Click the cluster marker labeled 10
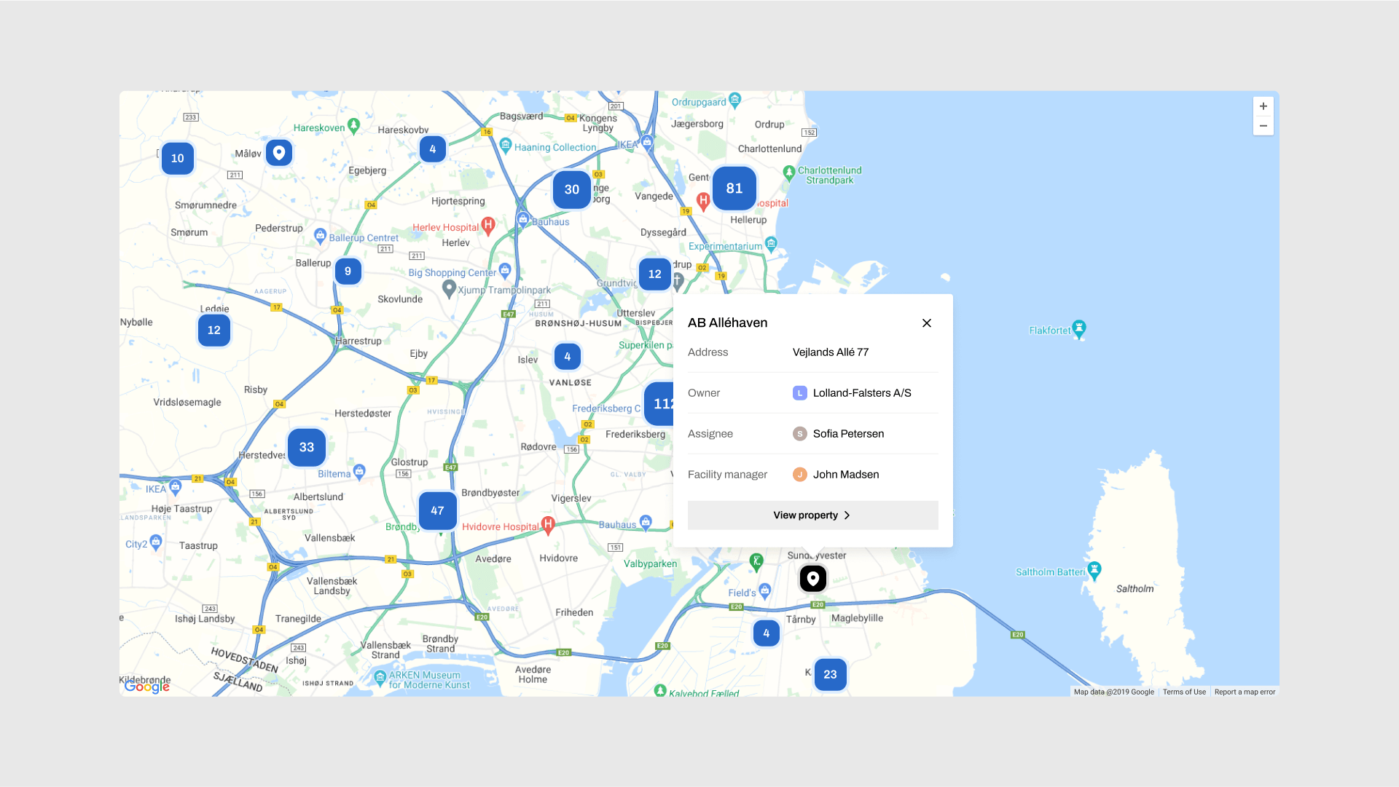This screenshot has width=1399, height=787. click(177, 158)
